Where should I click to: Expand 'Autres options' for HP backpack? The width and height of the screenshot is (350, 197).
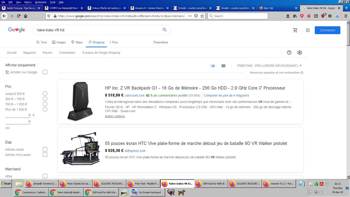click(115, 116)
